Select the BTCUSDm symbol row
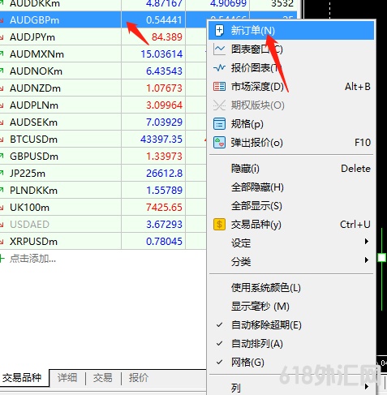 [x=103, y=140]
